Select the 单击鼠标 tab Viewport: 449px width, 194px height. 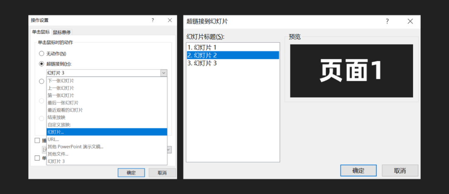(41, 32)
